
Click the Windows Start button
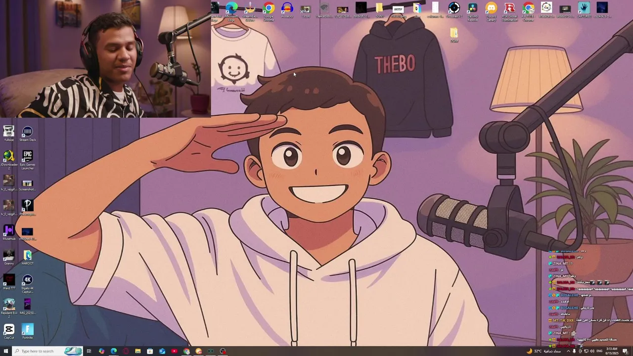tap(6, 351)
